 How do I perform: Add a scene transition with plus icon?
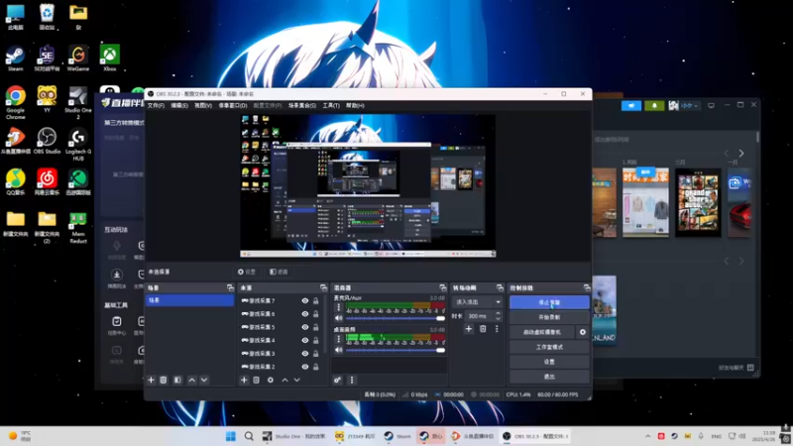click(x=468, y=329)
